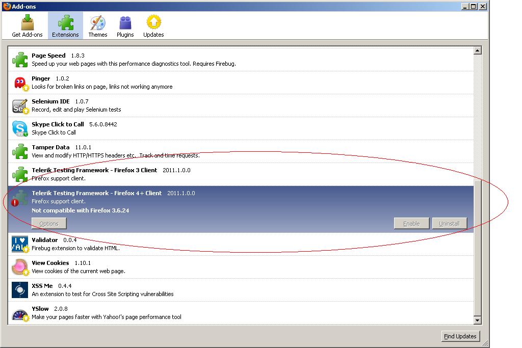Open Options for Telerik Firefox 4+ Client
The height and width of the screenshot is (348, 522).
(49, 224)
